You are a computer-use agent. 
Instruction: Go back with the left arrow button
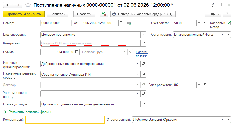8,5
